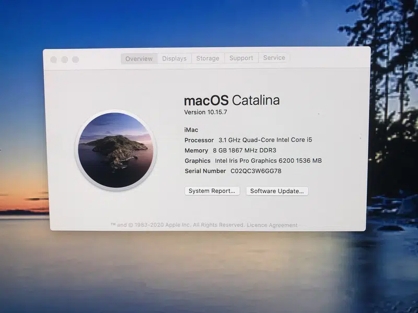
Task: Open the Displays tab
Action: (x=175, y=58)
